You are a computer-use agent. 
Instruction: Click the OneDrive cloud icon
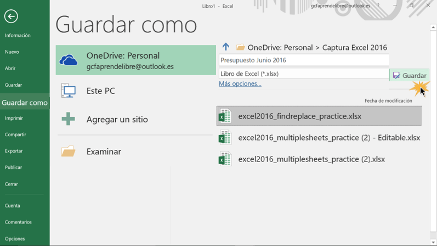[69, 60]
